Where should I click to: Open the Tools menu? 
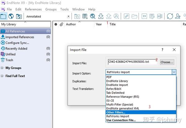(64, 9)
